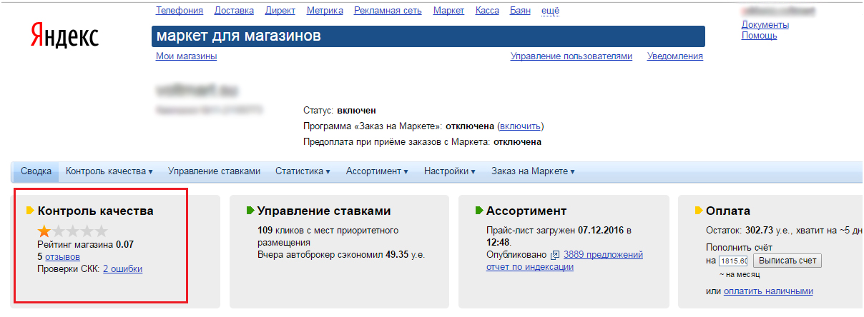Click the green arrow beside Управление ставками
Image resolution: width=864 pixels, height=317 pixels.
click(250, 211)
